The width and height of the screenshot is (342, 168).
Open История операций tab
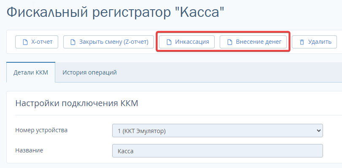click(90, 72)
